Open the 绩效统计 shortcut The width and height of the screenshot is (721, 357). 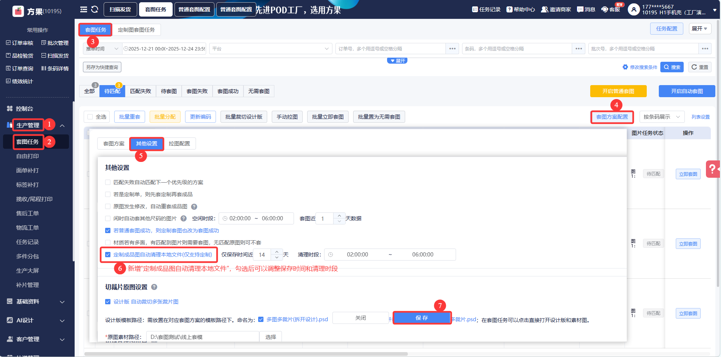[x=20, y=81]
